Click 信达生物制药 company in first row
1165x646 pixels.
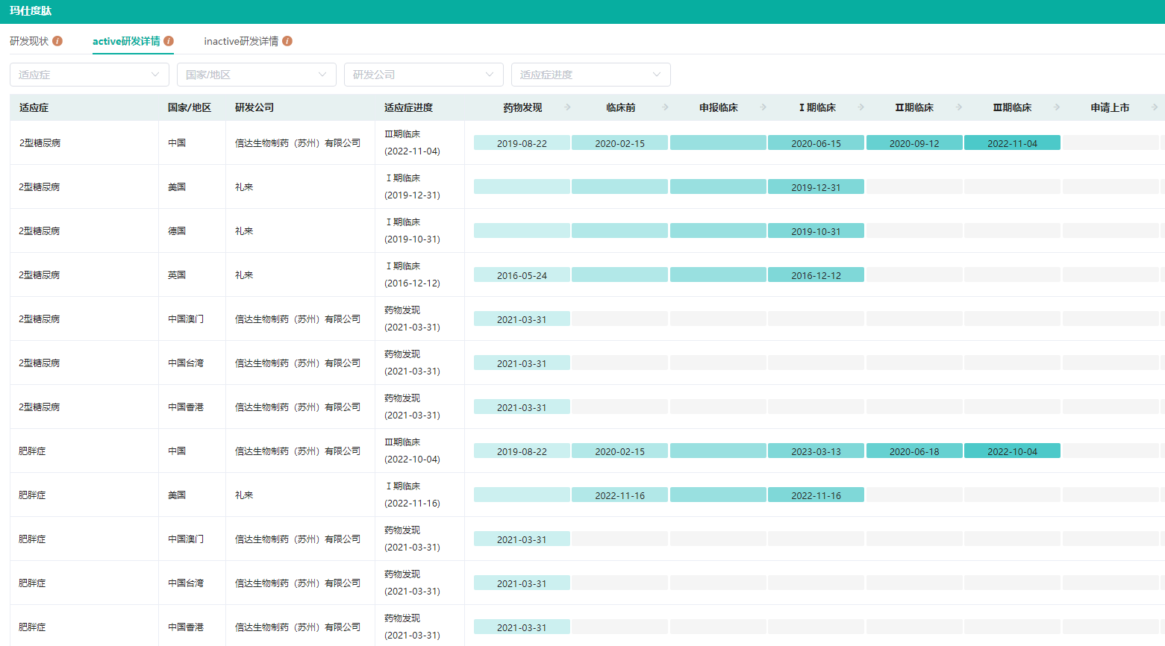click(298, 142)
